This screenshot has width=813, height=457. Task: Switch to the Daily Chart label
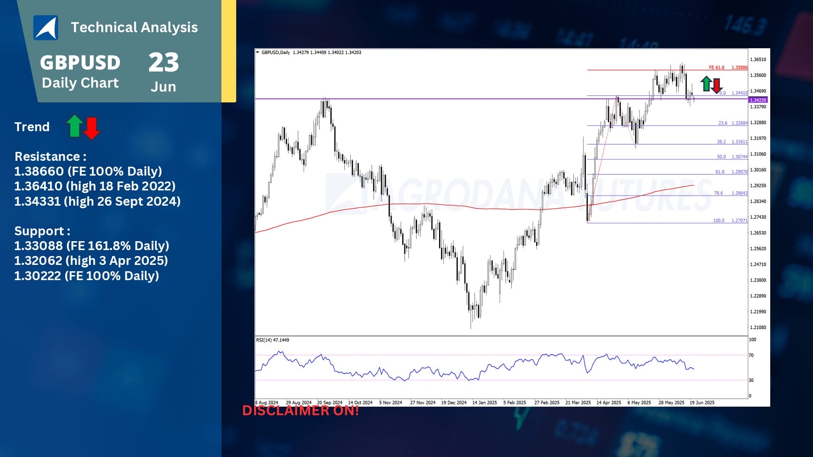pos(80,83)
